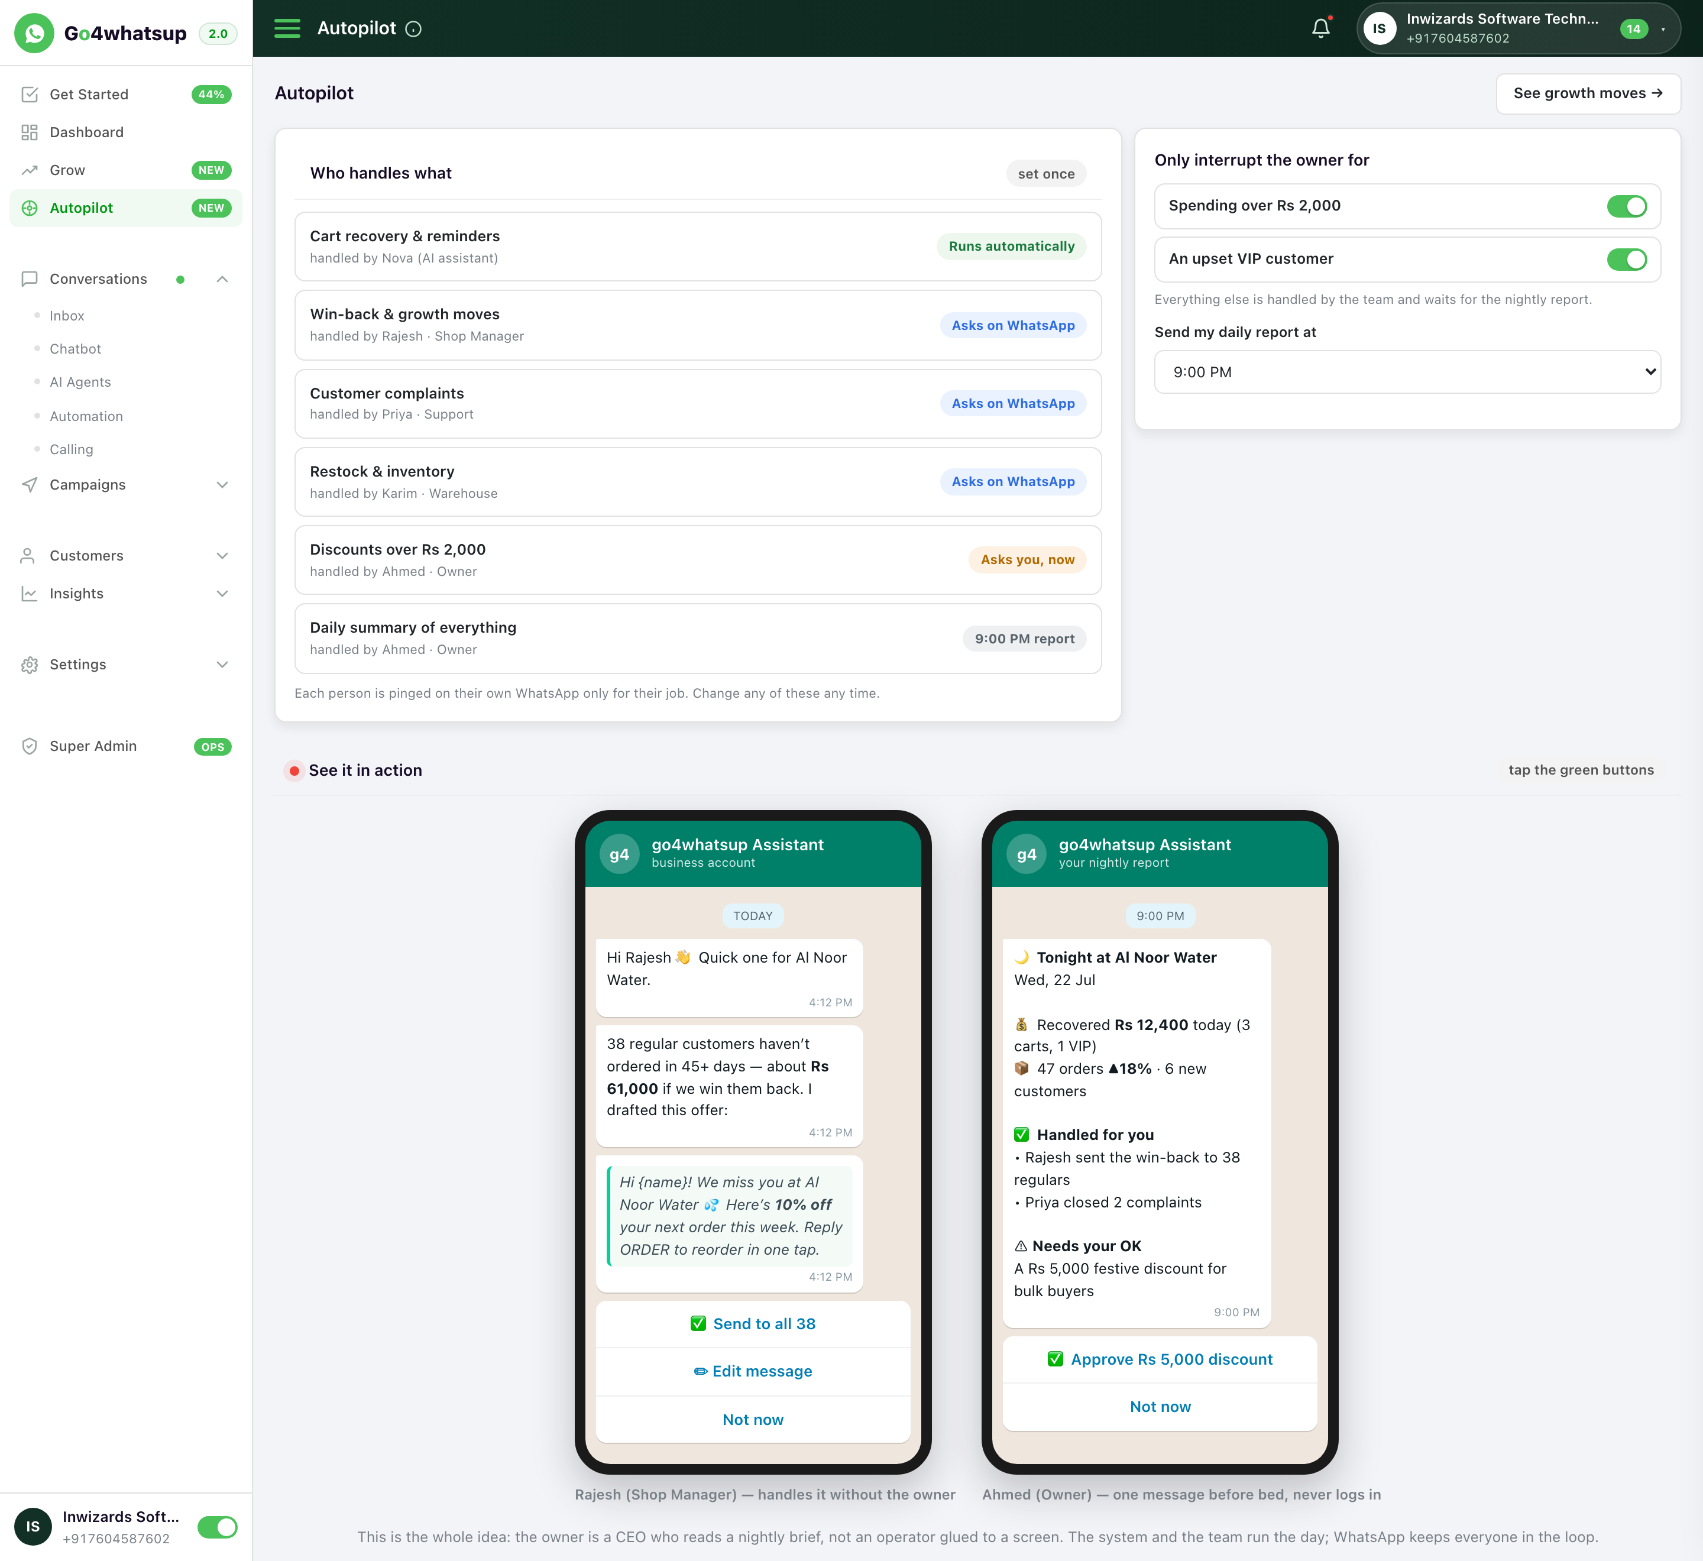
Task: Open AI Agents under Conversations
Action: pyautogui.click(x=80, y=382)
